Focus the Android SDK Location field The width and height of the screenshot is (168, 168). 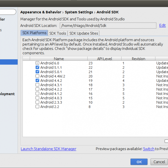tap(108, 25)
